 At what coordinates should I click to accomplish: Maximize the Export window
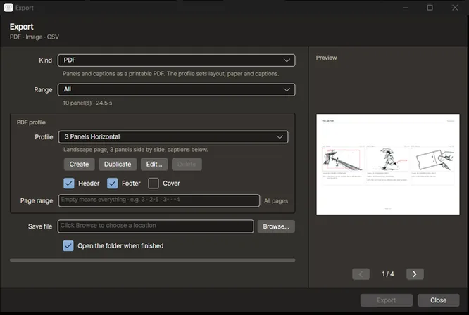click(x=430, y=8)
